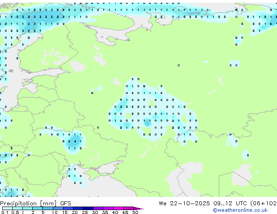Click the purple arrow at the legend end
This screenshot has height=214, width=277.
pyautogui.click(x=138, y=208)
